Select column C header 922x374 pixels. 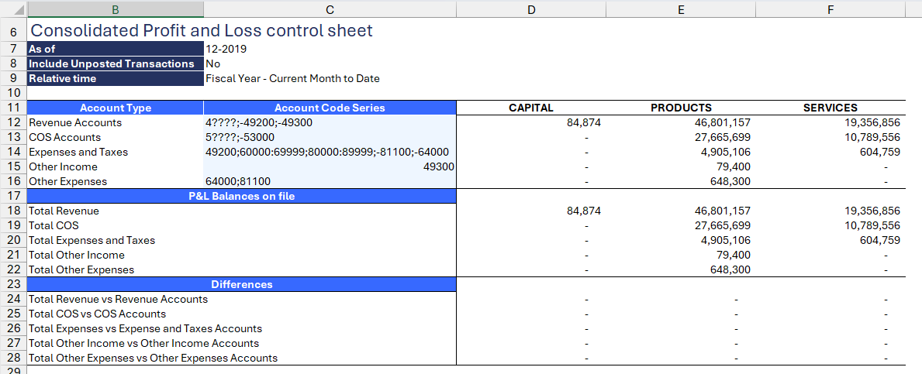coord(330,9)
